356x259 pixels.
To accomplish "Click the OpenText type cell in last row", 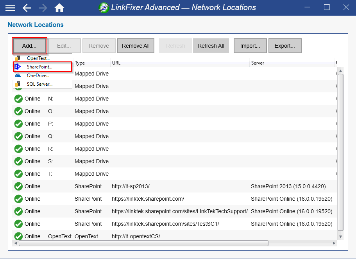I will [x=86, y=236].
